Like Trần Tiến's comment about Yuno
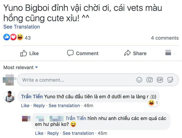The image size is (182, 138). 25,106
